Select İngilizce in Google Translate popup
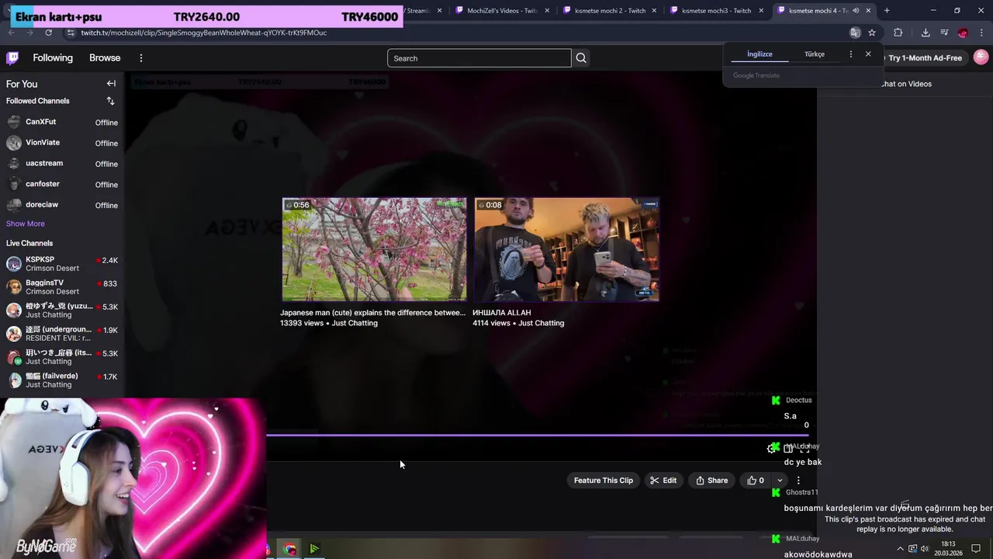This screenshot has height=559, width=993. pyautogui.click(x=759, y=54)
